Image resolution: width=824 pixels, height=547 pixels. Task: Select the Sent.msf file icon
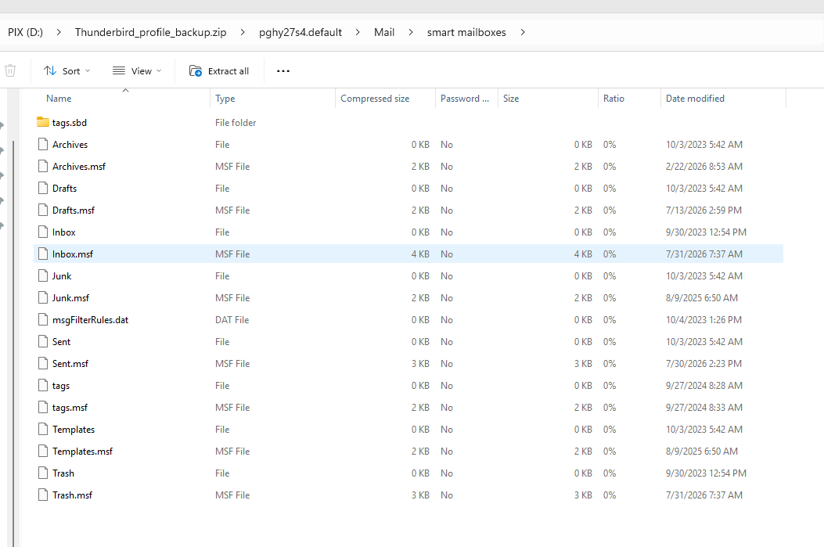pos(43,363)
